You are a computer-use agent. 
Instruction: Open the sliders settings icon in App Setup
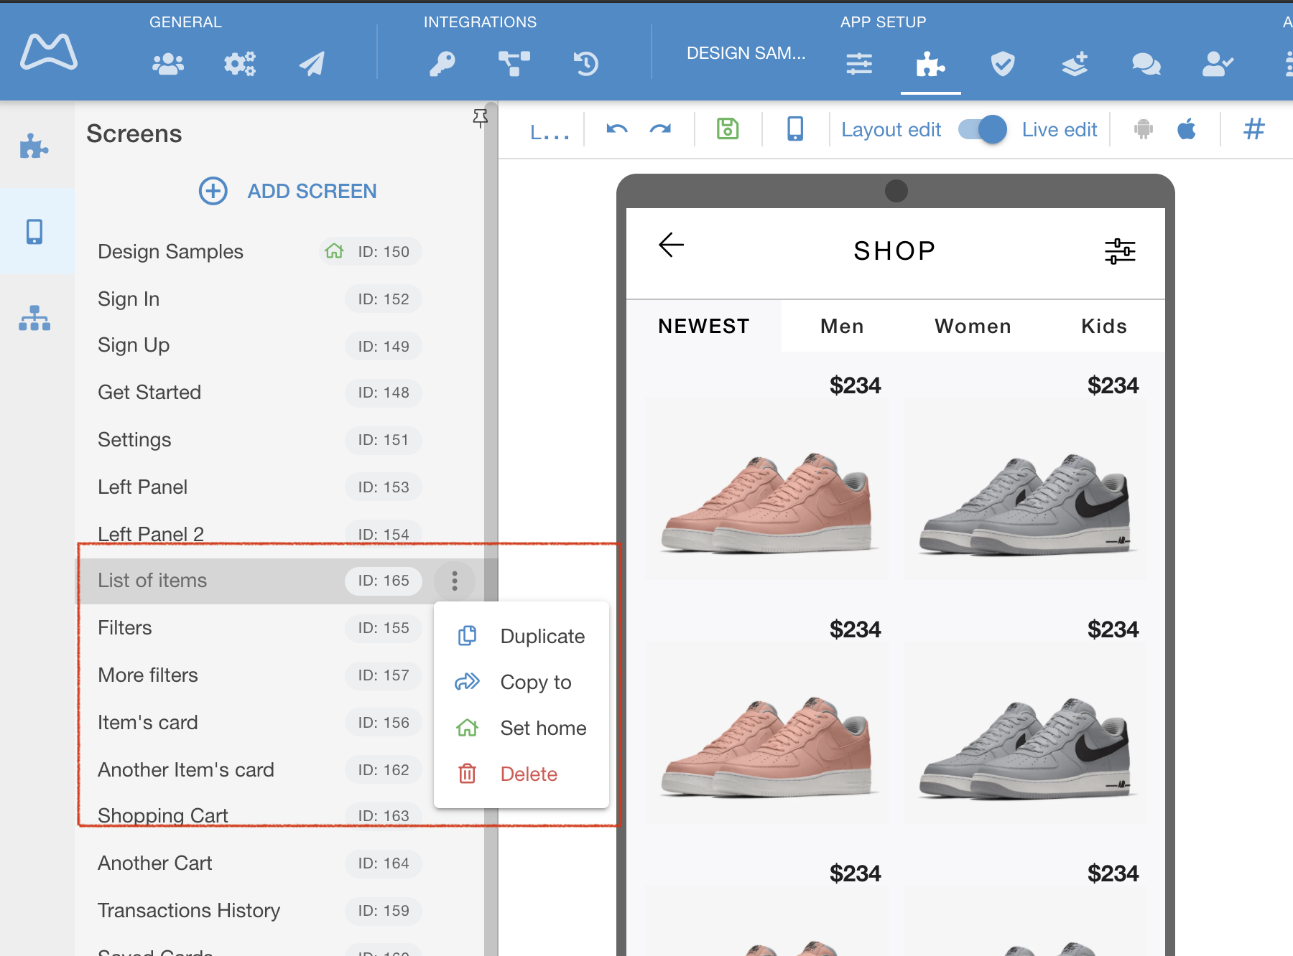point(859,64)
